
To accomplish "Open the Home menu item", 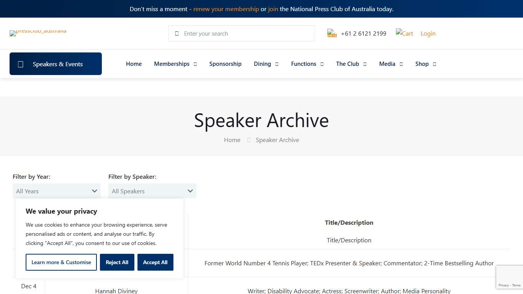I will click(x=134, y=64).
